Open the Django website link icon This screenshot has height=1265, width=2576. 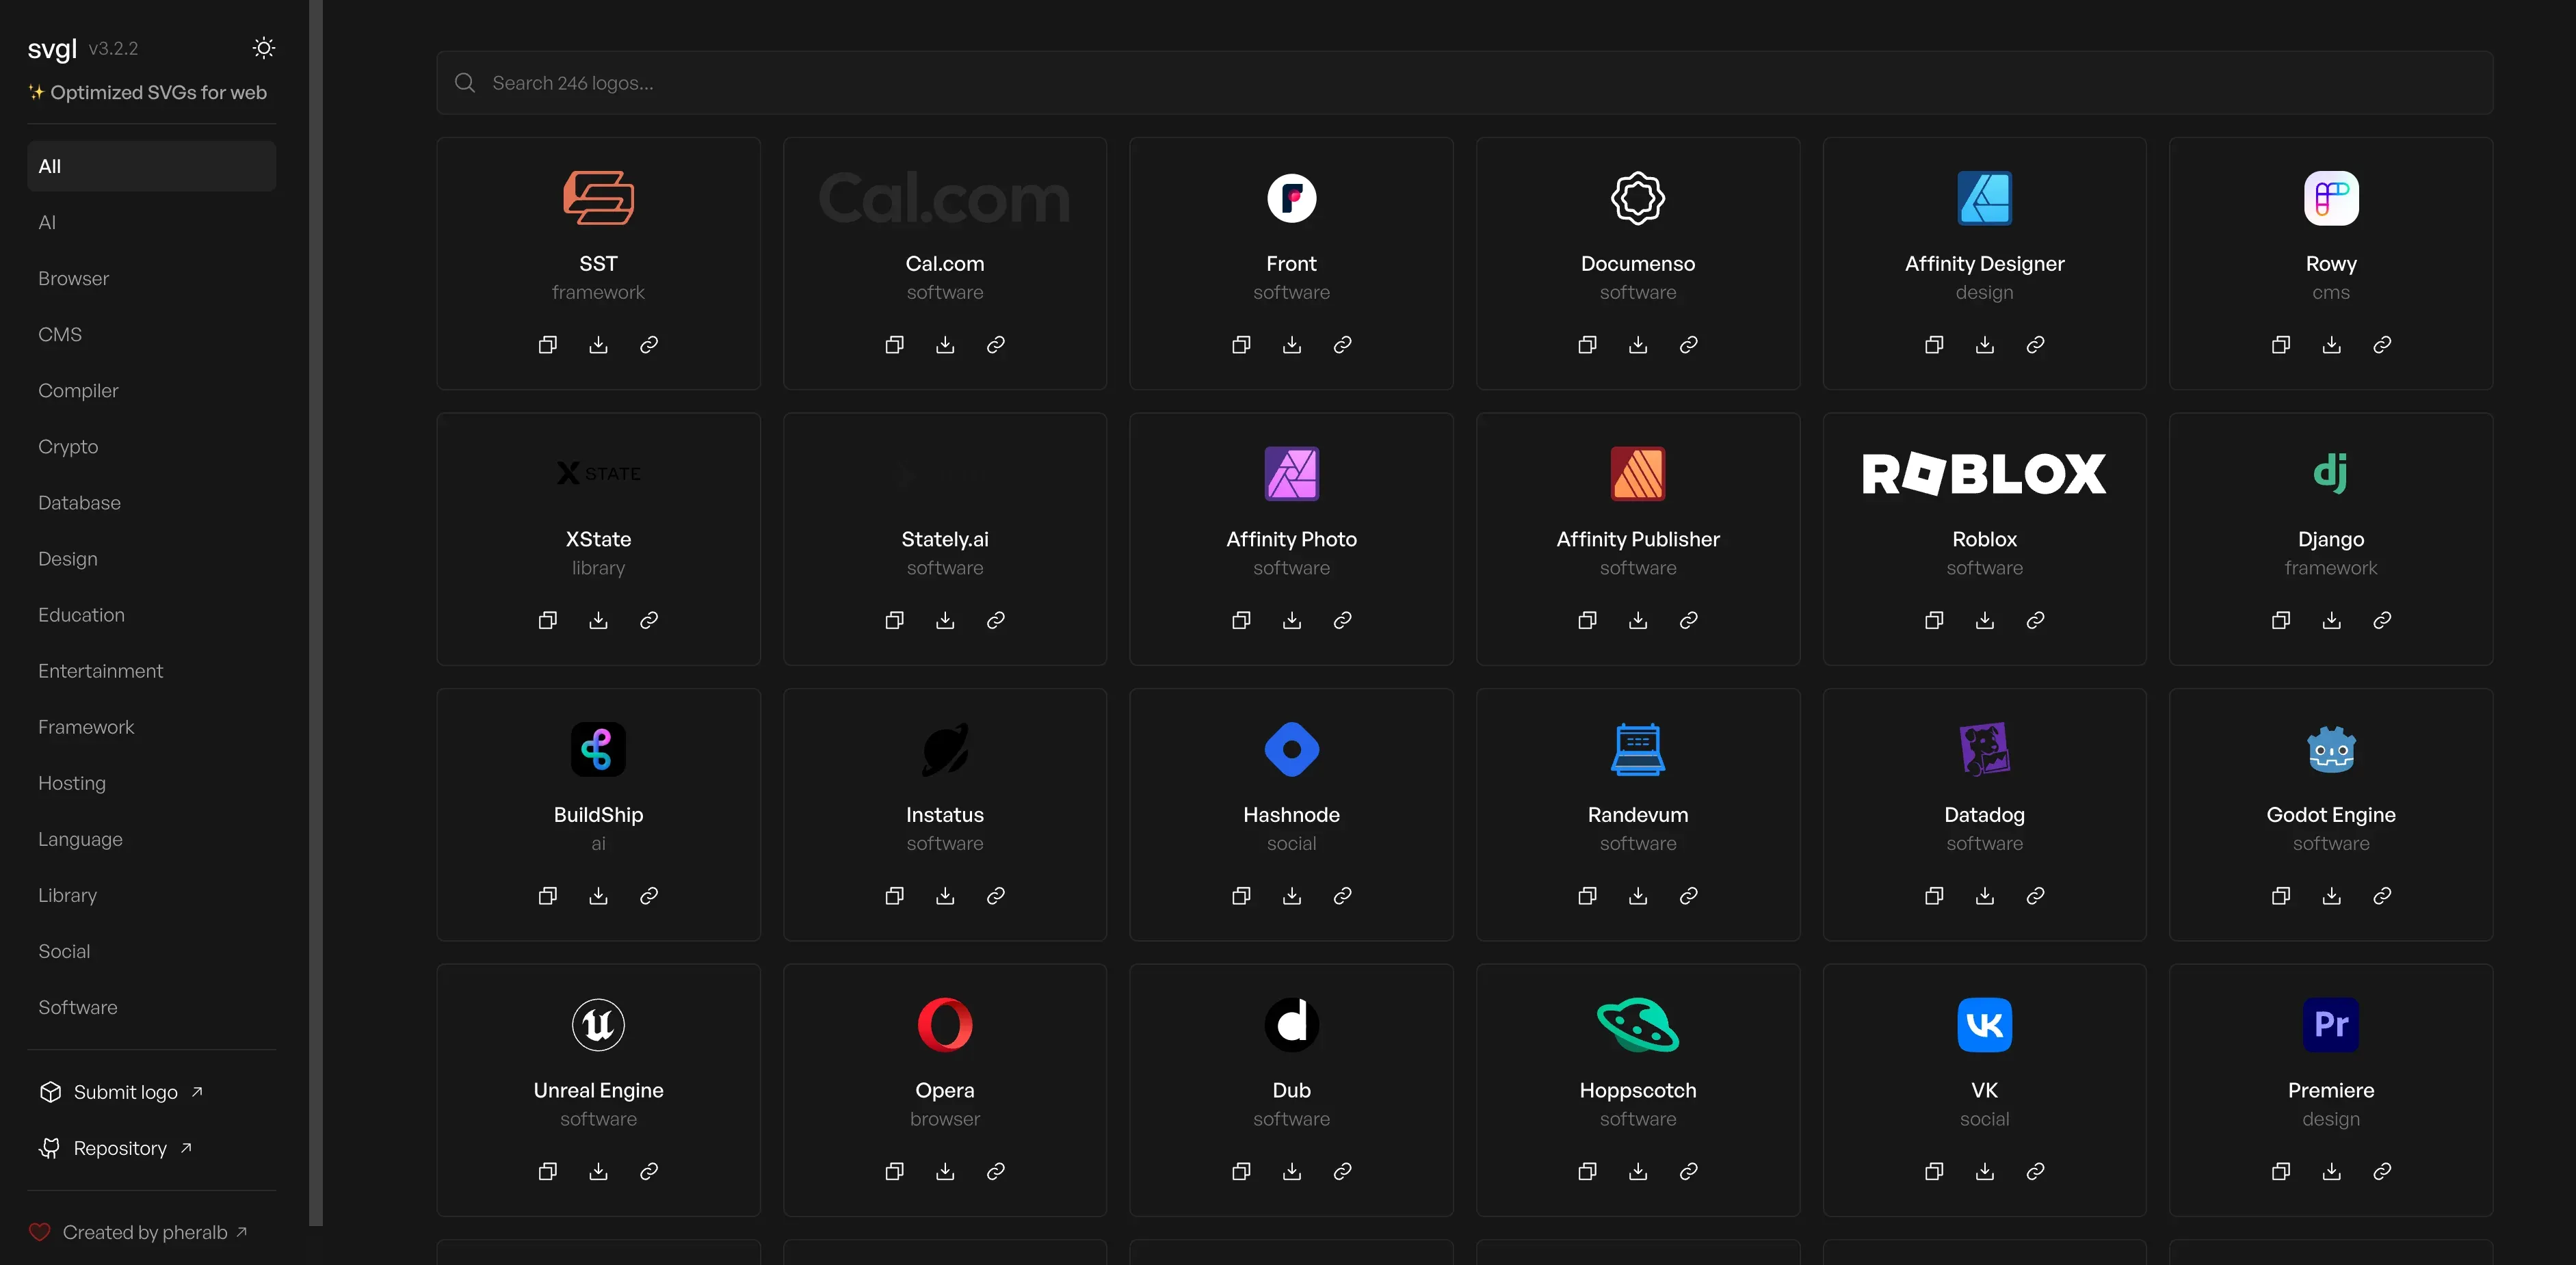(x=2382, y=621)
